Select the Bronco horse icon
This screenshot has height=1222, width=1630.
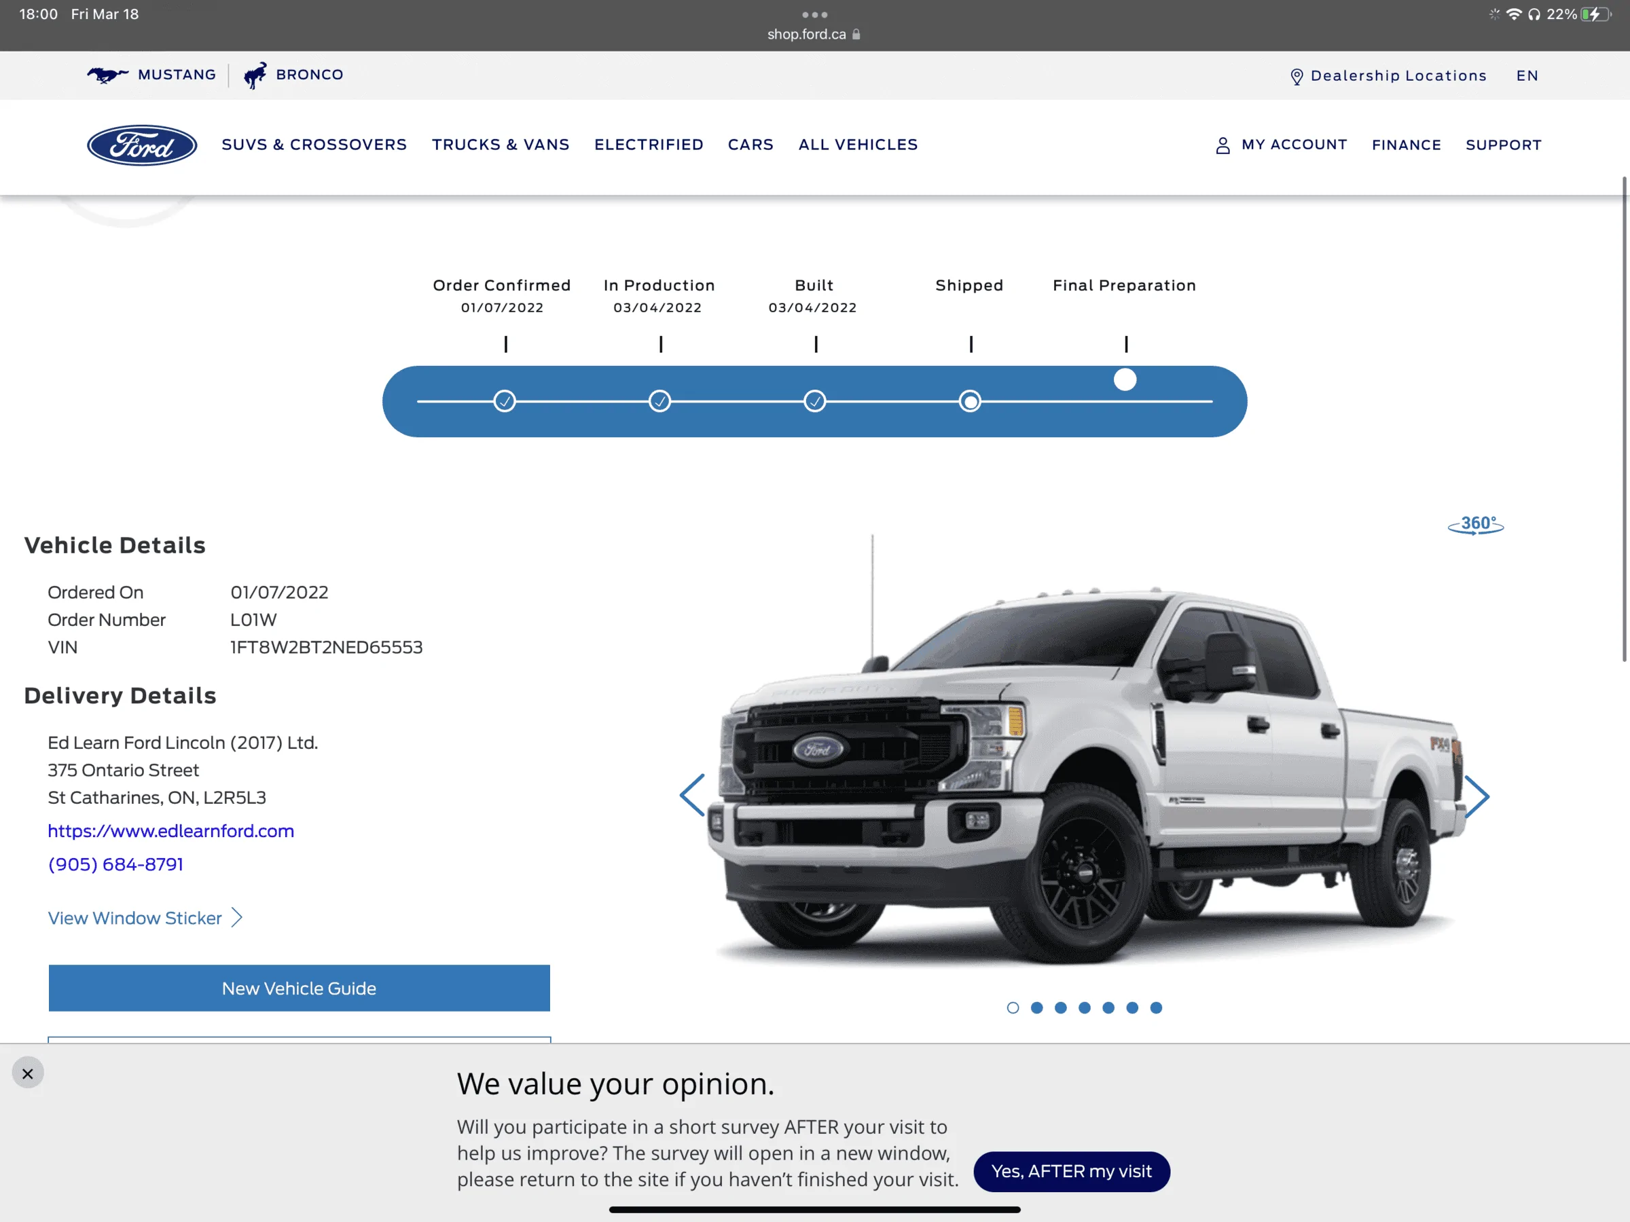click(x=255, y=75)
